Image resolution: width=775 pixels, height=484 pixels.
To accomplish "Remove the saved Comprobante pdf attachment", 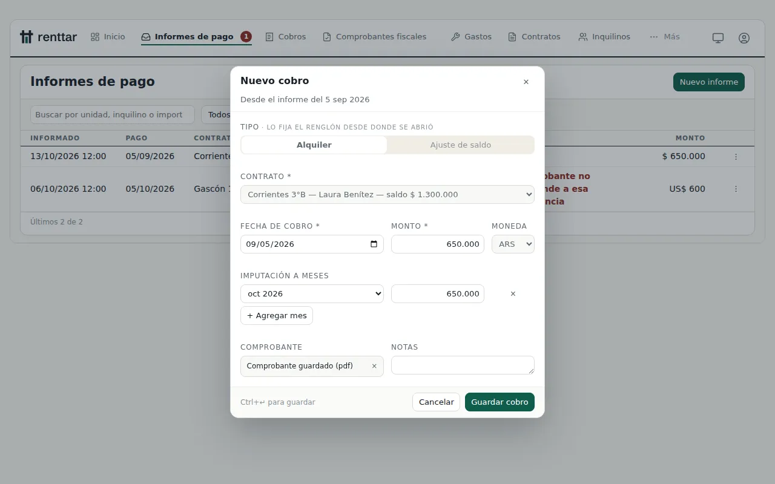I will tap(374, 366).
